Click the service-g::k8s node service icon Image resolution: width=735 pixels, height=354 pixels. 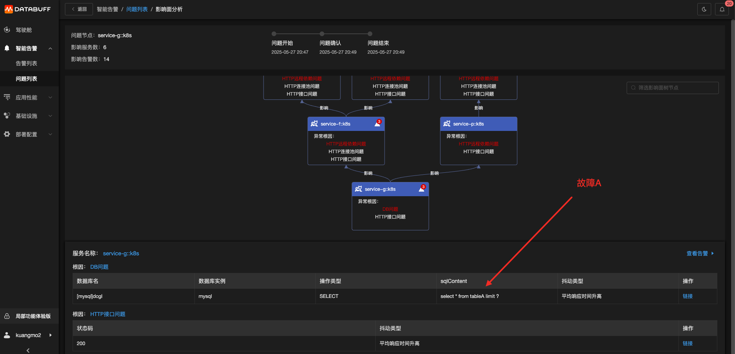pyautogui.click(x=358, y=189)
